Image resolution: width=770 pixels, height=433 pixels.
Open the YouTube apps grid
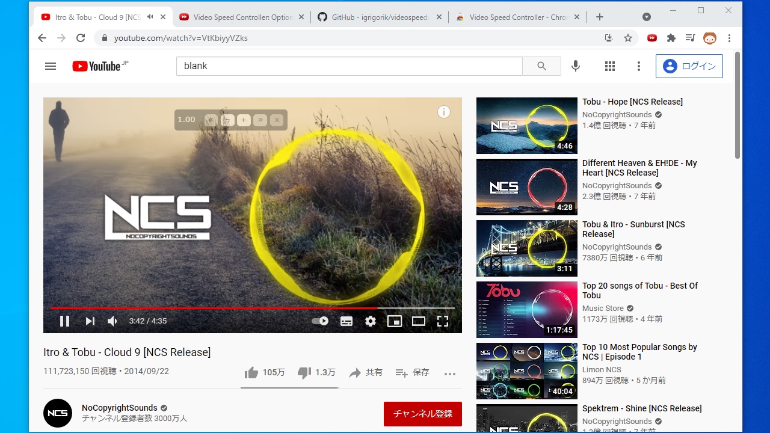pos(610,66)
